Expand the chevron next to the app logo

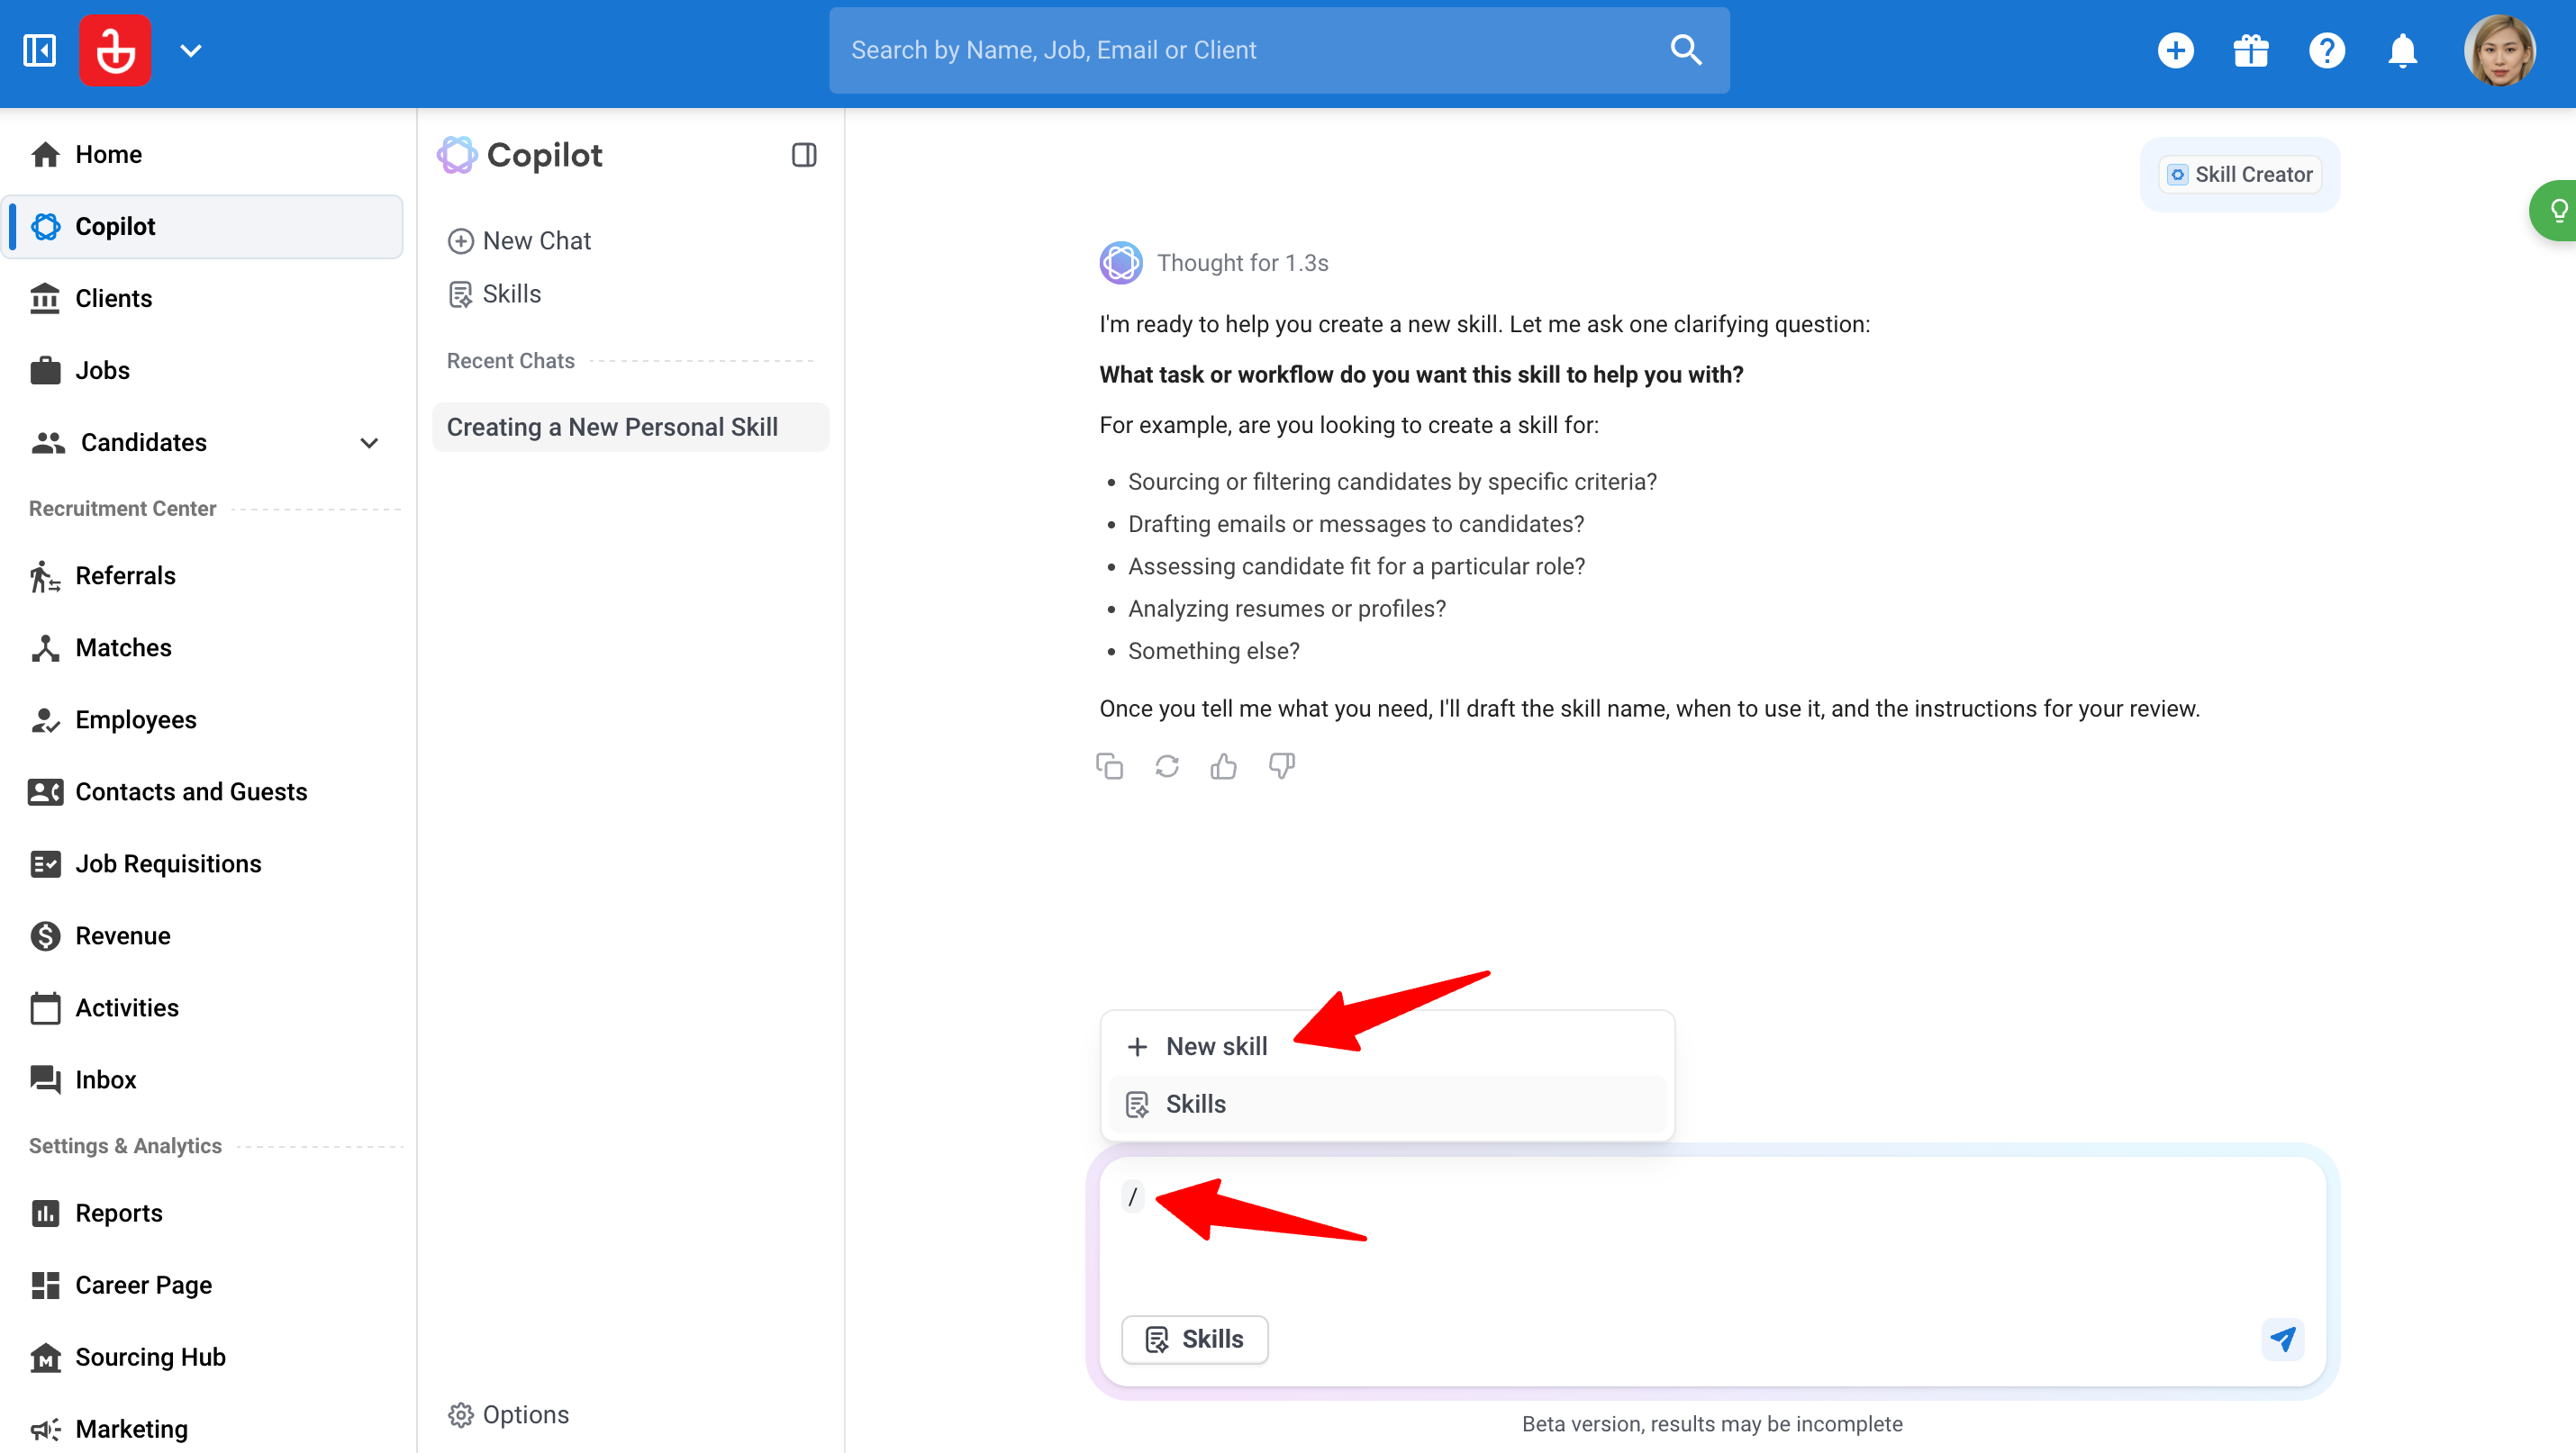[x=191, y=50]
